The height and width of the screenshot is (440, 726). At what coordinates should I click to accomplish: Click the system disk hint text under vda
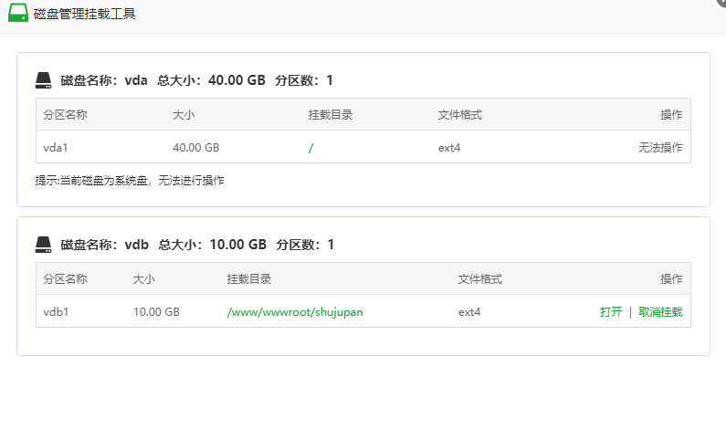pos(130,180)
